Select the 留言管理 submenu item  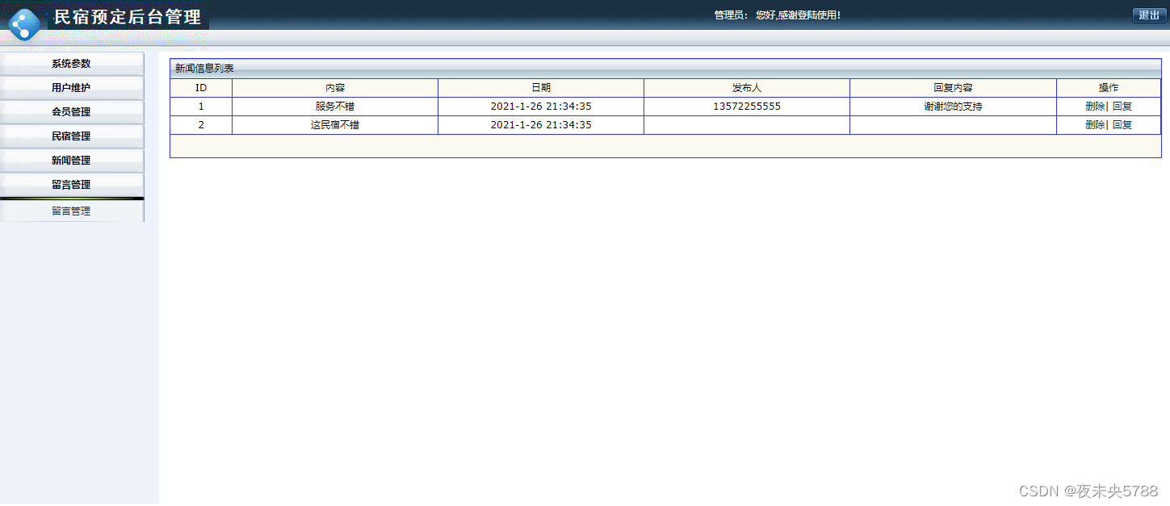pos(72,211)
